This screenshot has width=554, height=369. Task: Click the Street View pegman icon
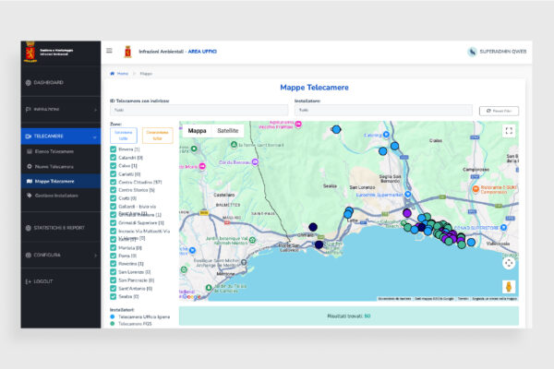tap(509, 287)
